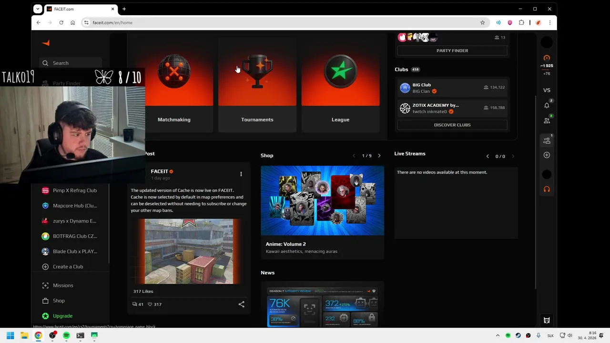Open the profile avatar at top right sidebar
The image size is (610, 343).
(547, 42)
